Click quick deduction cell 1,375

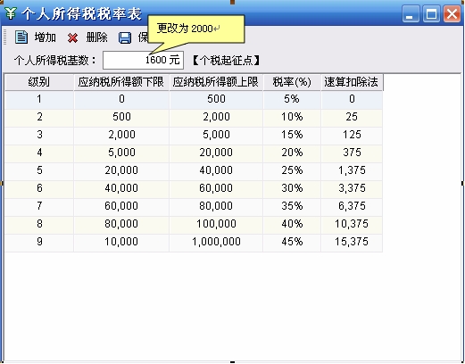352,170
